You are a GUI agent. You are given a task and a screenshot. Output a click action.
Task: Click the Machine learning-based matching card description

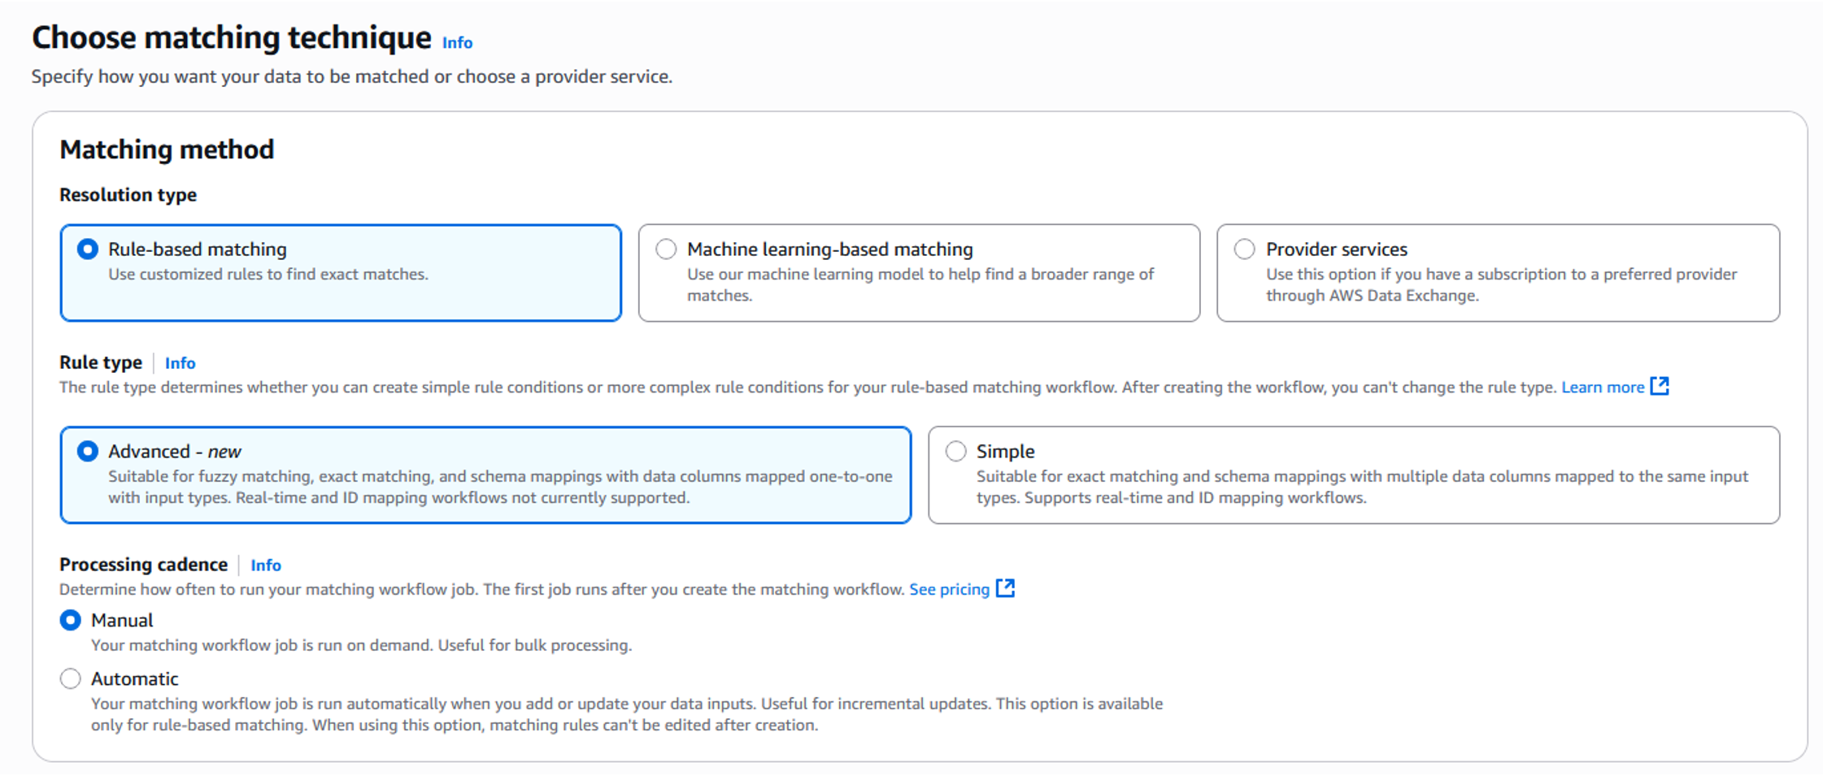pyautogui.click(x=920, y=285)
